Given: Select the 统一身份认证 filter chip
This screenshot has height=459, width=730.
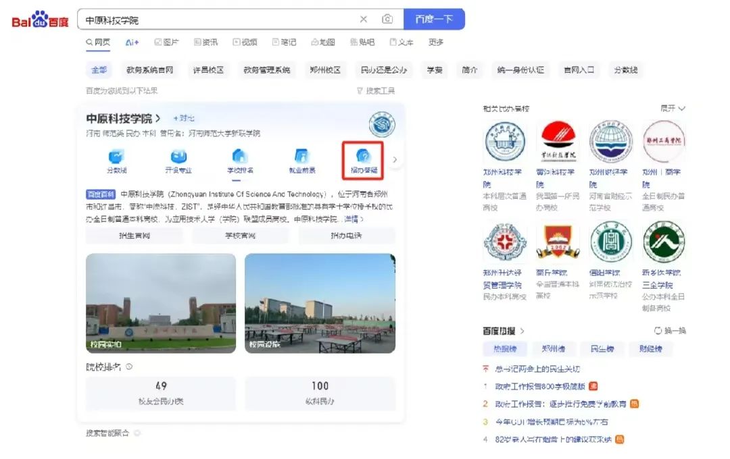Looking at the screenshot, I should (x=520, y=70).
